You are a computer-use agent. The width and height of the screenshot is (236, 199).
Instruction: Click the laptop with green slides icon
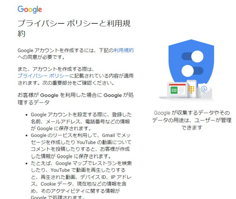point(174,91)
